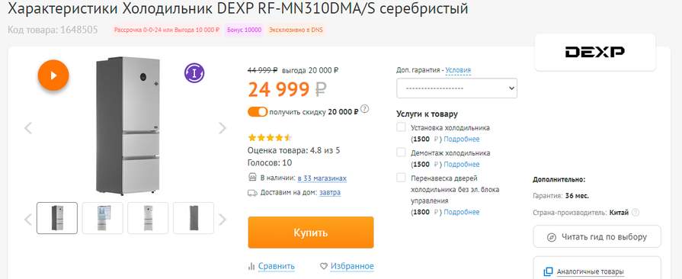
Task: Enable Перенавеска дверей холодильника checkbox
Action: (401, 178)
